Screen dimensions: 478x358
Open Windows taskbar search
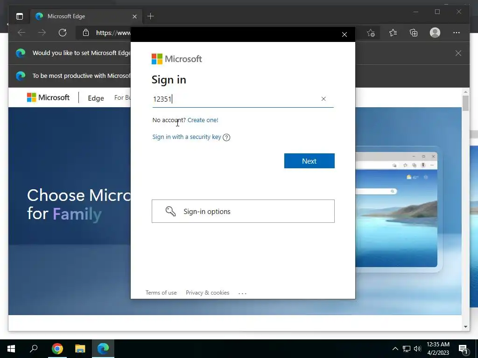click(34, 349)
